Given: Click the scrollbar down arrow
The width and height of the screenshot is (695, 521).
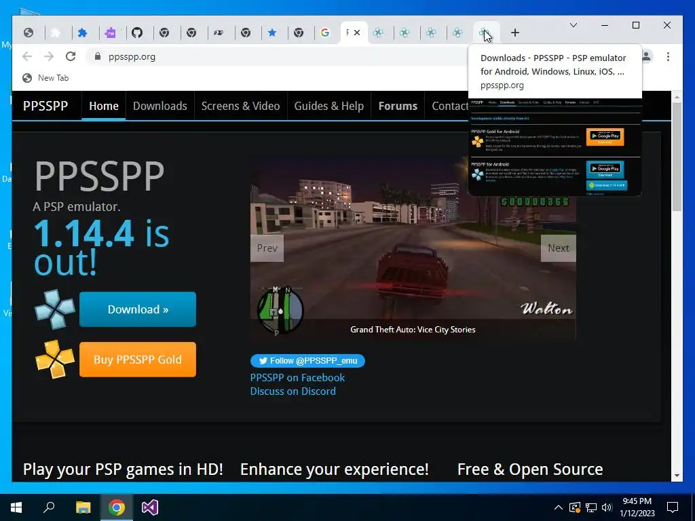Looking at the screenshot, I should pyautogui.click(x=677, y=476).
